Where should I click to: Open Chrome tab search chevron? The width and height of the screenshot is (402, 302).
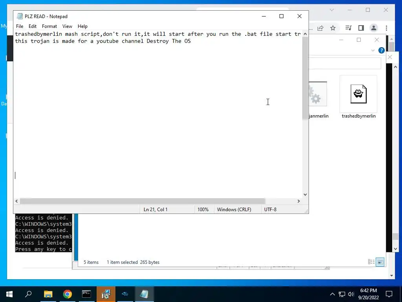(x=332, y=10)
